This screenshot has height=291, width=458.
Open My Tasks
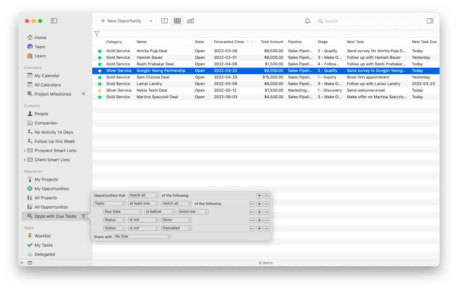44,245
